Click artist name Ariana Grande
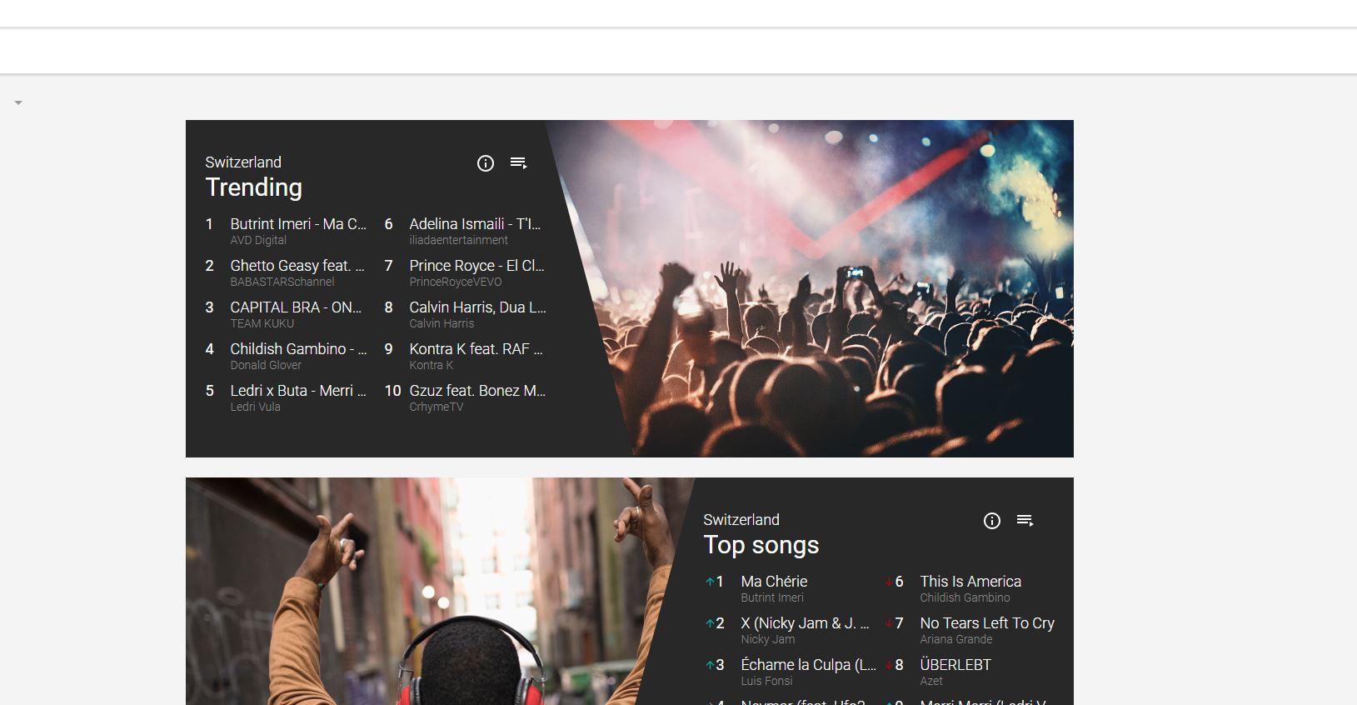This screenshot has height=705, width=1357. tap(955, 639)
